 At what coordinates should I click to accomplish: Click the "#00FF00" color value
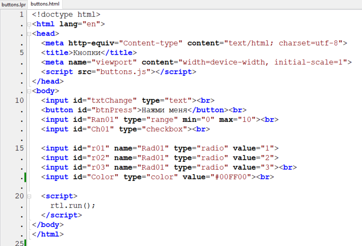[x=231, y=177]
